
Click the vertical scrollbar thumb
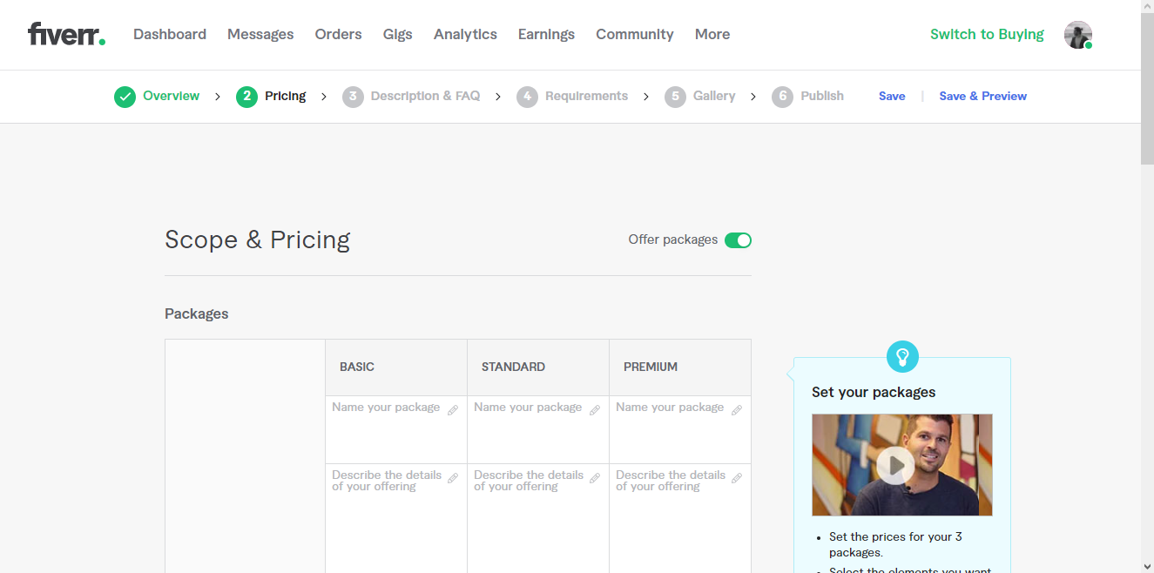click(1147, 89)
